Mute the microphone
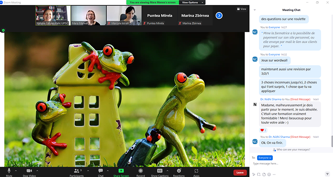Viewport: 333px width, 177px height. click(x=9, y=171)
